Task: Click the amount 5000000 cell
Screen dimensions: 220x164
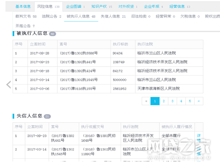Action: 119,80
